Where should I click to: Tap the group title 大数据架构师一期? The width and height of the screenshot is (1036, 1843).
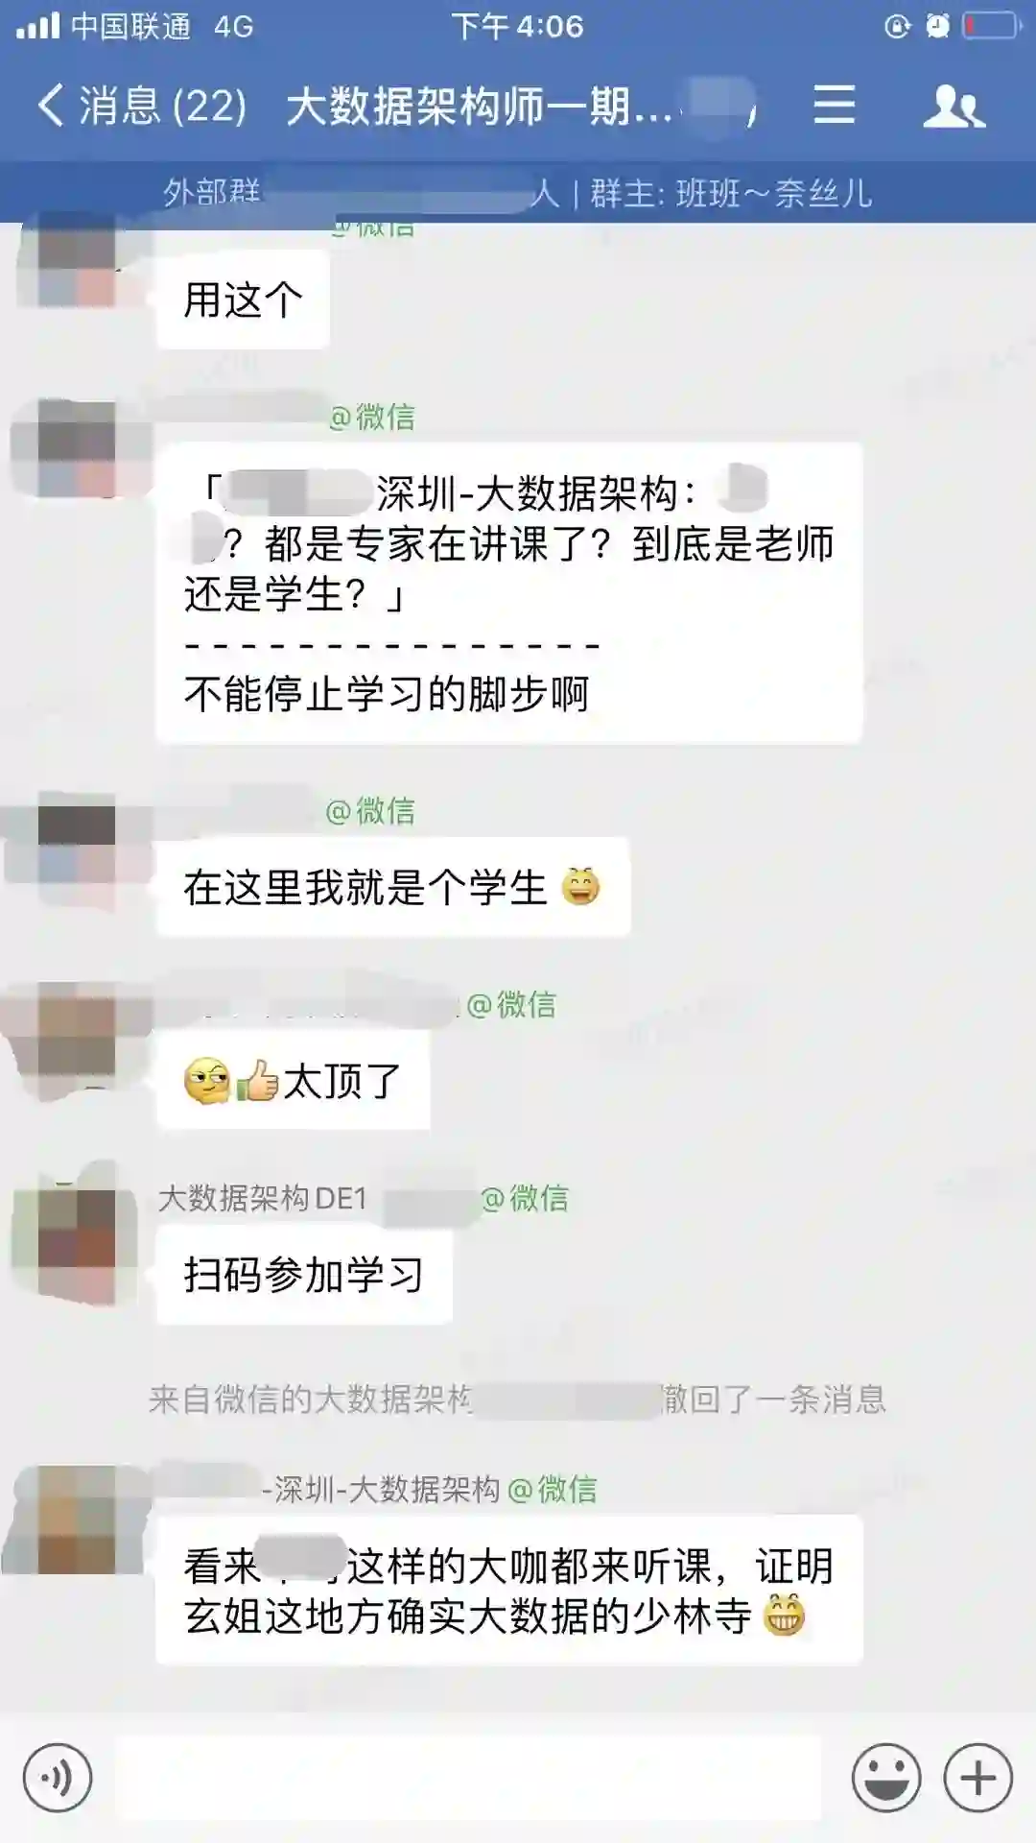coord(478,106)
